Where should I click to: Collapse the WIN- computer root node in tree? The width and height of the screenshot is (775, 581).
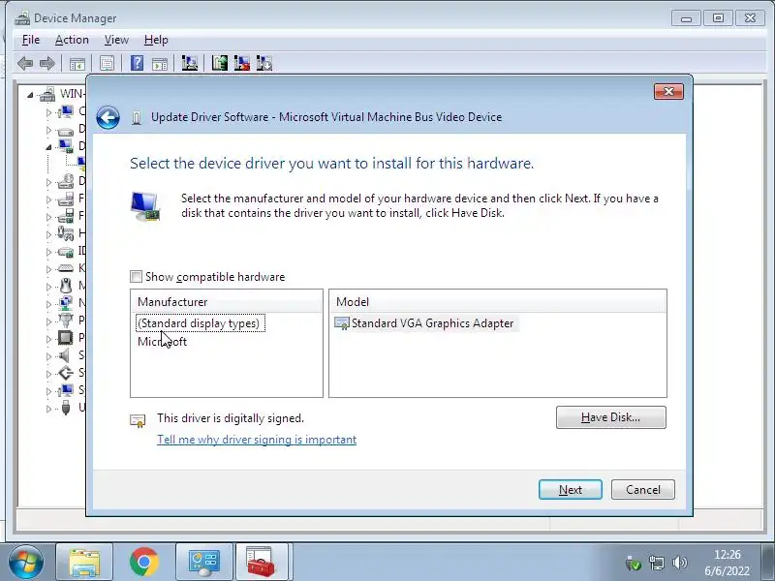30,94
